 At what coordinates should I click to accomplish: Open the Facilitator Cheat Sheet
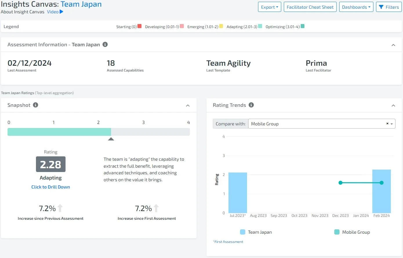pos(310,7)
